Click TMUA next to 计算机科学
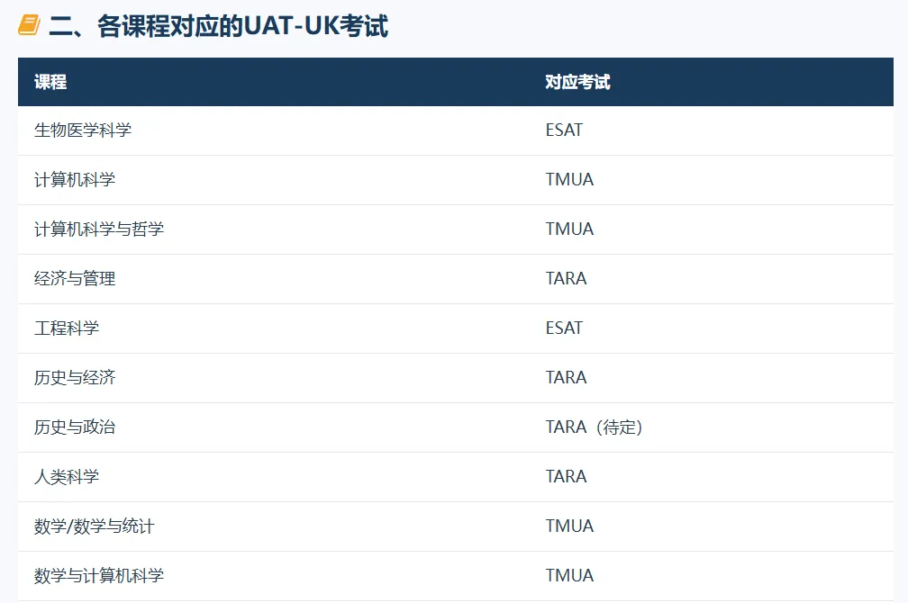The height and width of the screenshot is (603, 908). (569, 180)
